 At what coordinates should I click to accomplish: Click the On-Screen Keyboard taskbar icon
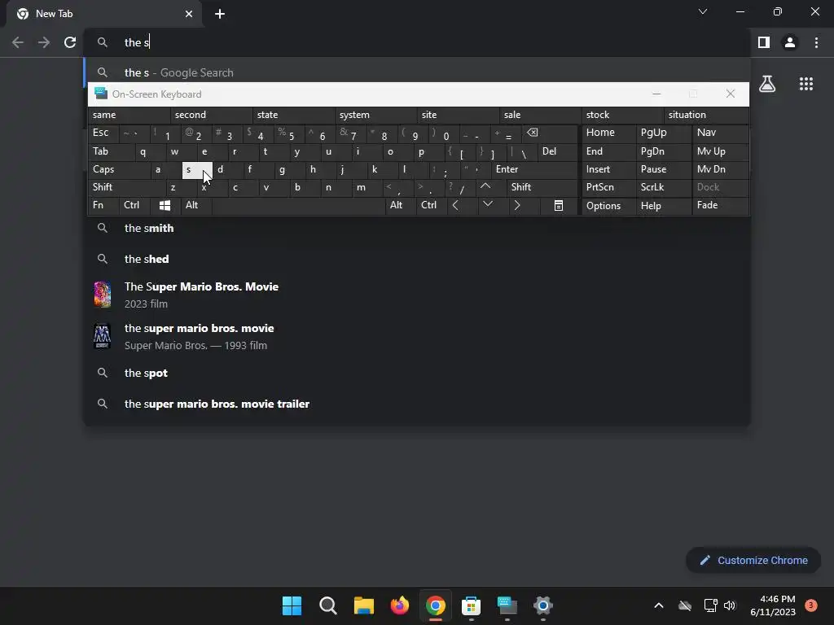coord(507,605)
